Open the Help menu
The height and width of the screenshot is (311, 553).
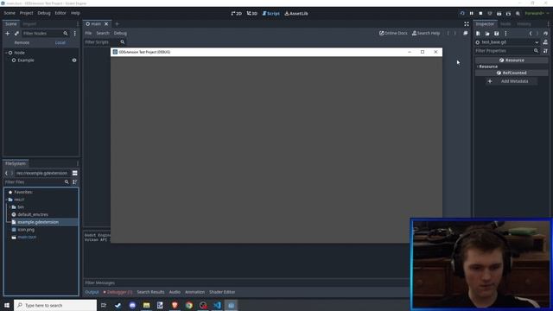coord(75,13)
